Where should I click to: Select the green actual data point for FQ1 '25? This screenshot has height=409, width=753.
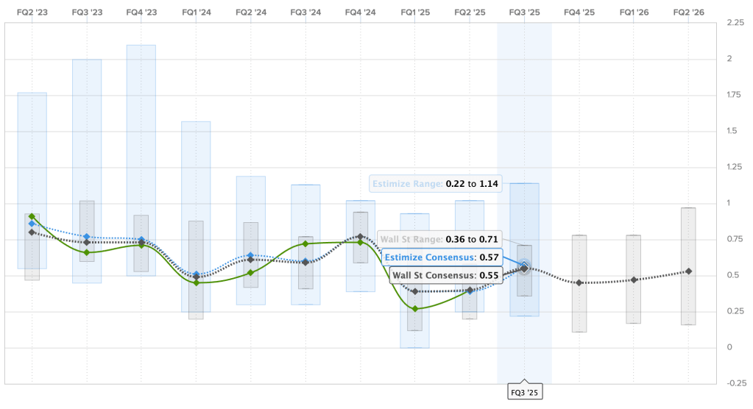pos(415,309)
